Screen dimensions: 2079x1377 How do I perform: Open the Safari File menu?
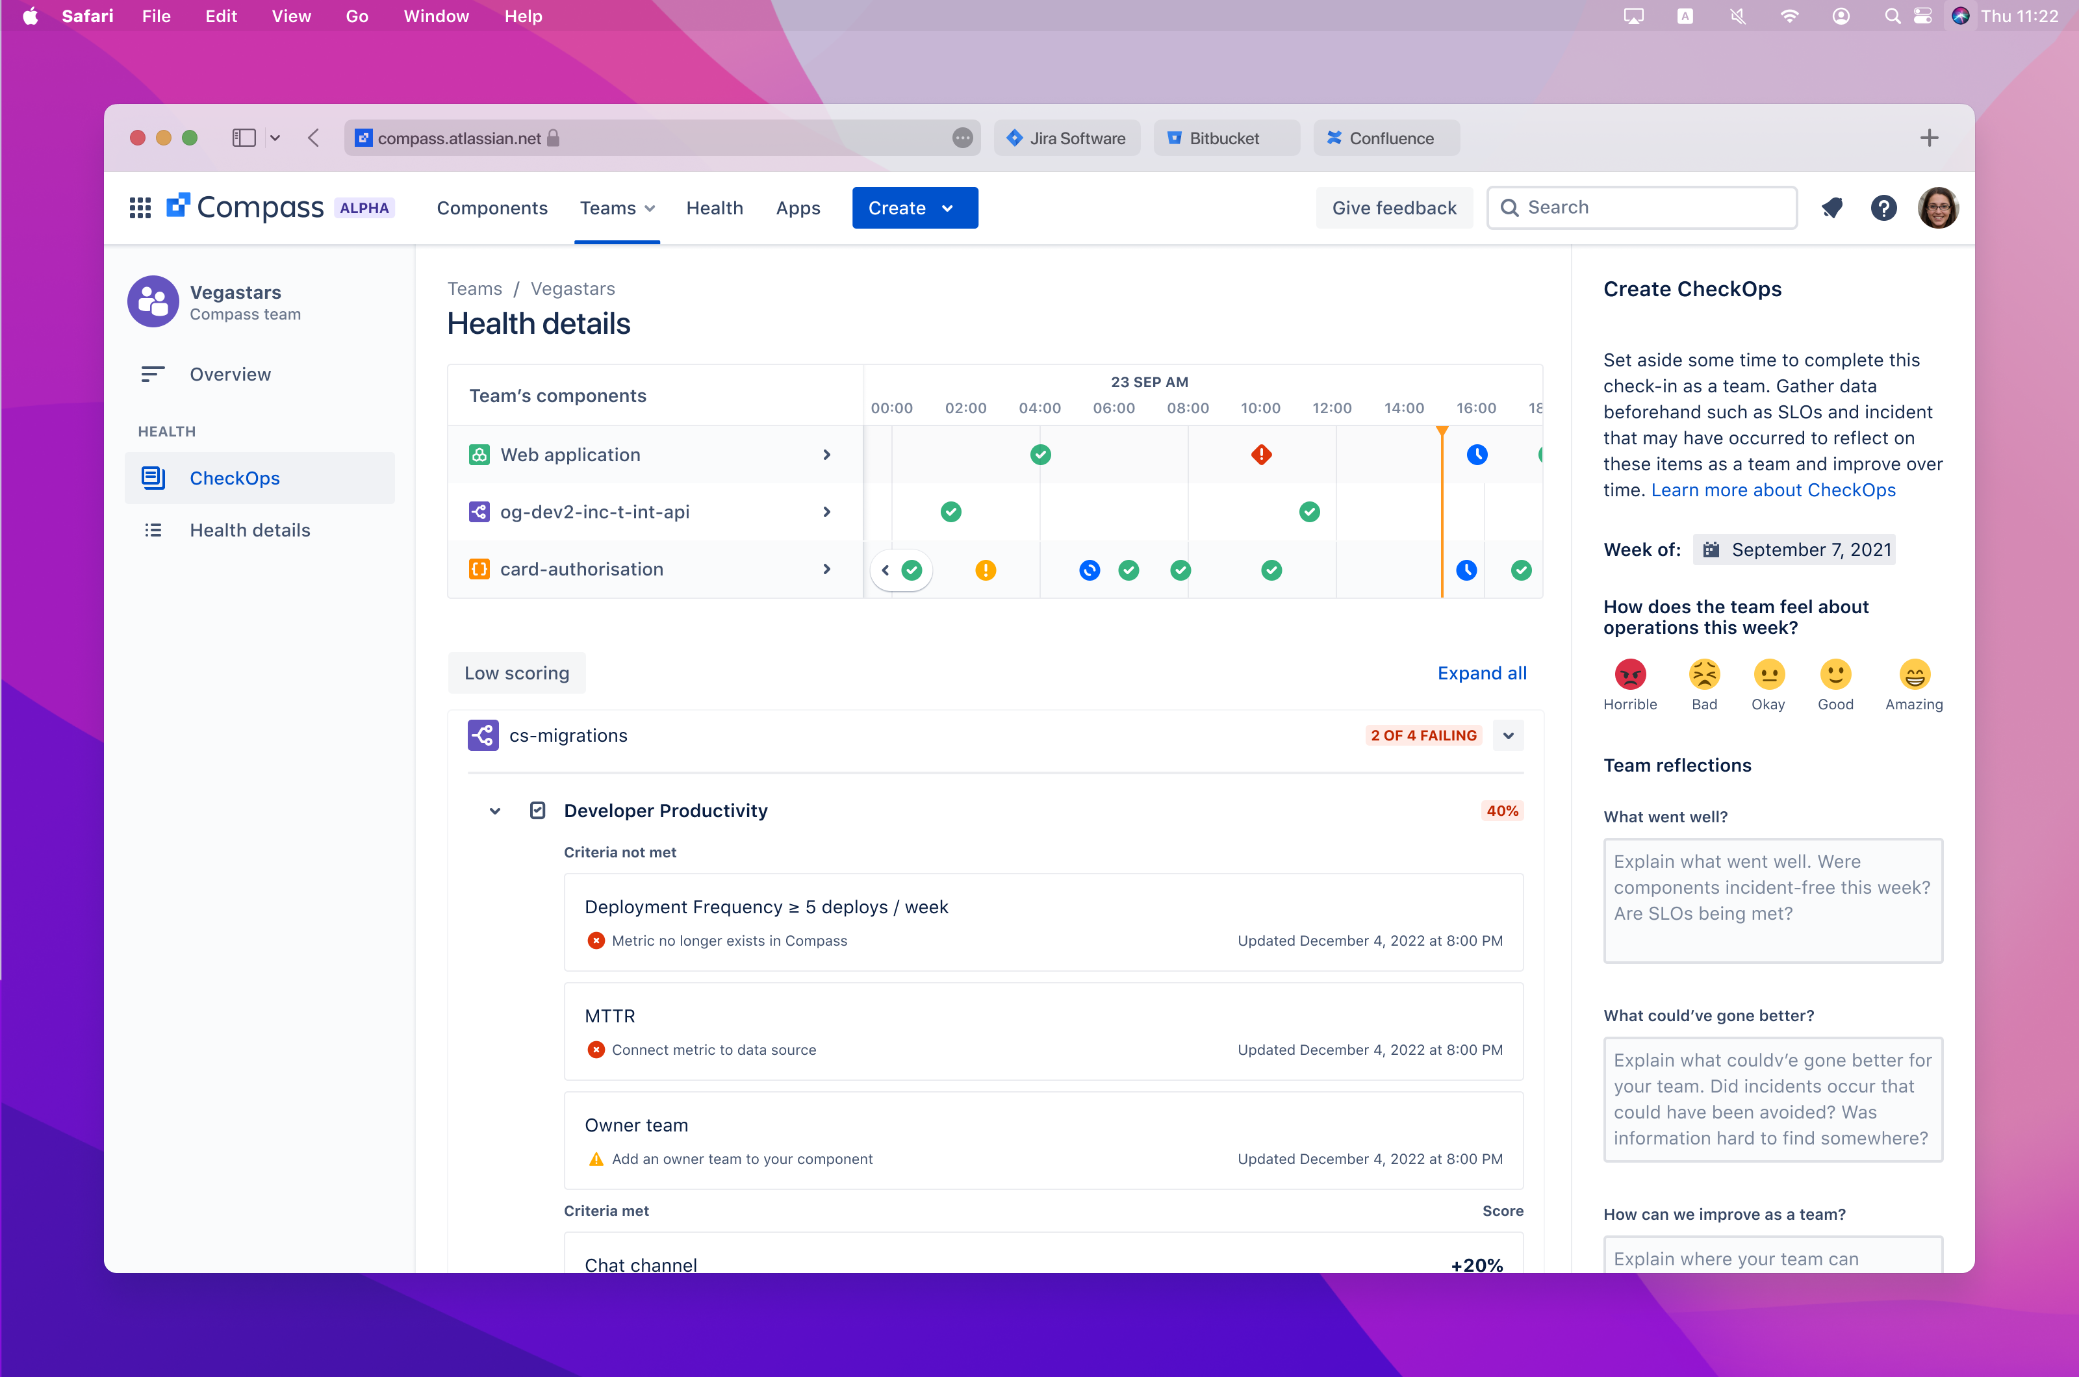(x=157, y=16)
